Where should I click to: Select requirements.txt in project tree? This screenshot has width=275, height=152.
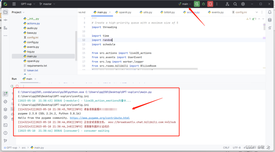coord(35,66)
